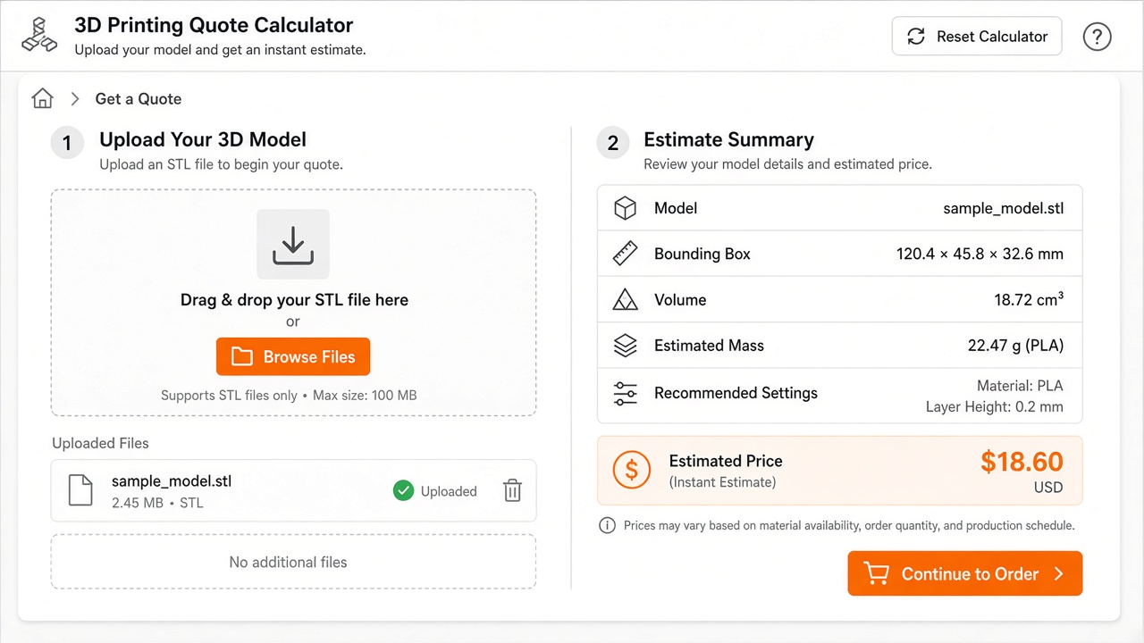1144x643 pixels.
Task: Click the $18.60 estimated price
Action: [x=1022, y=462]
